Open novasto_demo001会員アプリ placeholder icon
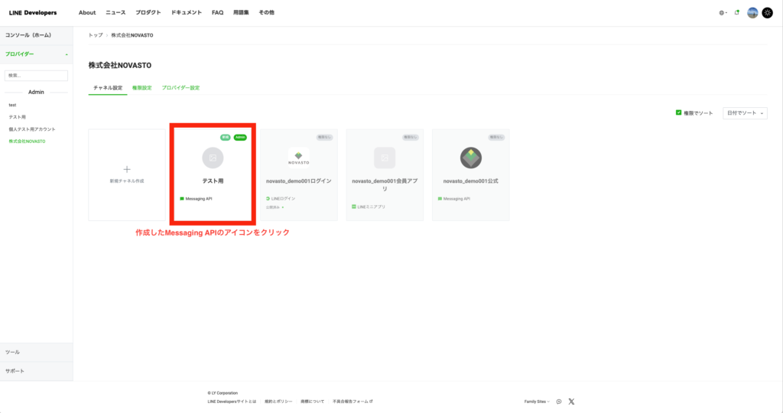This screenshot has width=783, height=413. click(385, 158)
